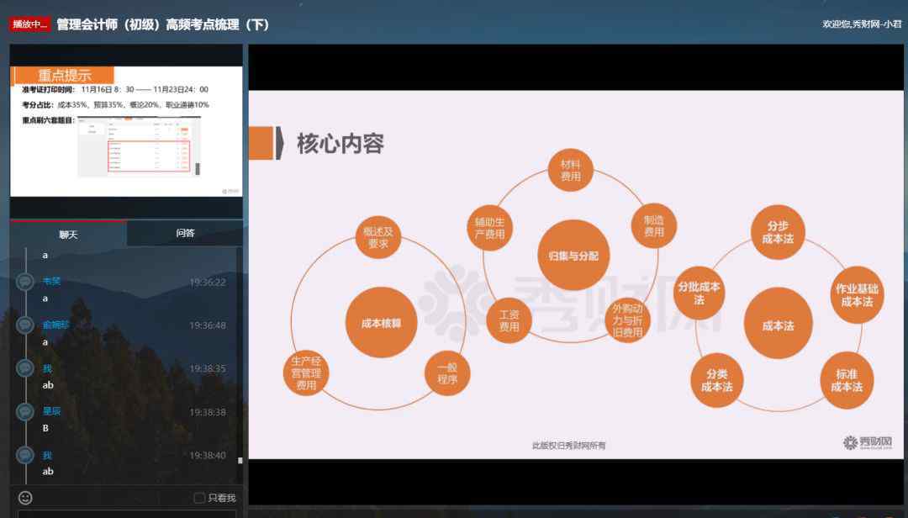Viewport: 908px width, 518px height.
Task: Click the 成本核算 center circle on slide
Action: 381,323
